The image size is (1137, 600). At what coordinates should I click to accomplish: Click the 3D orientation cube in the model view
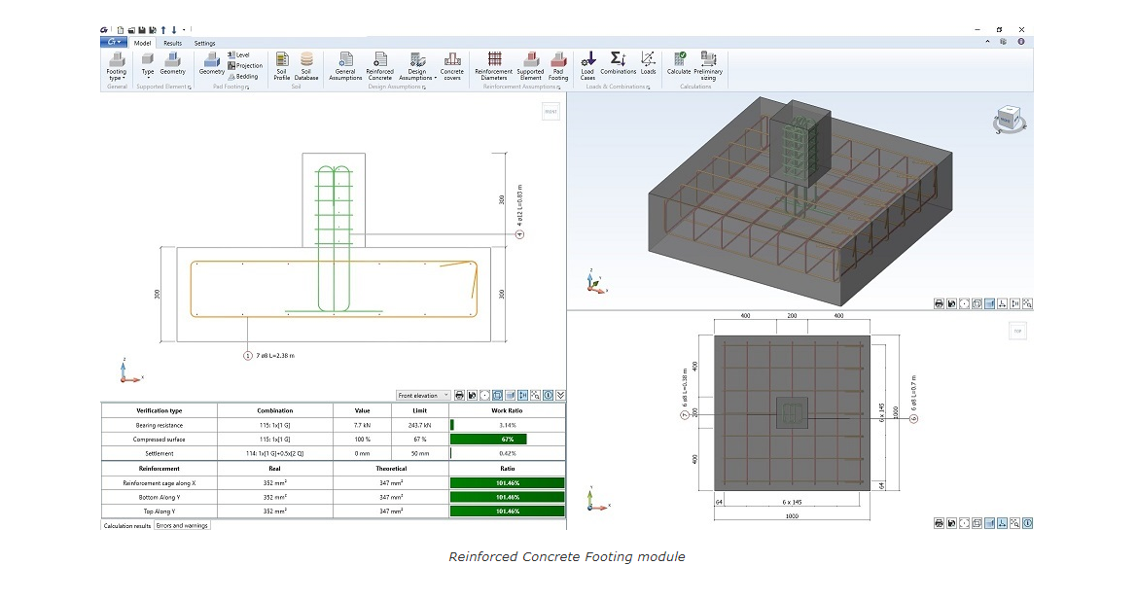tap(1009, 119)
